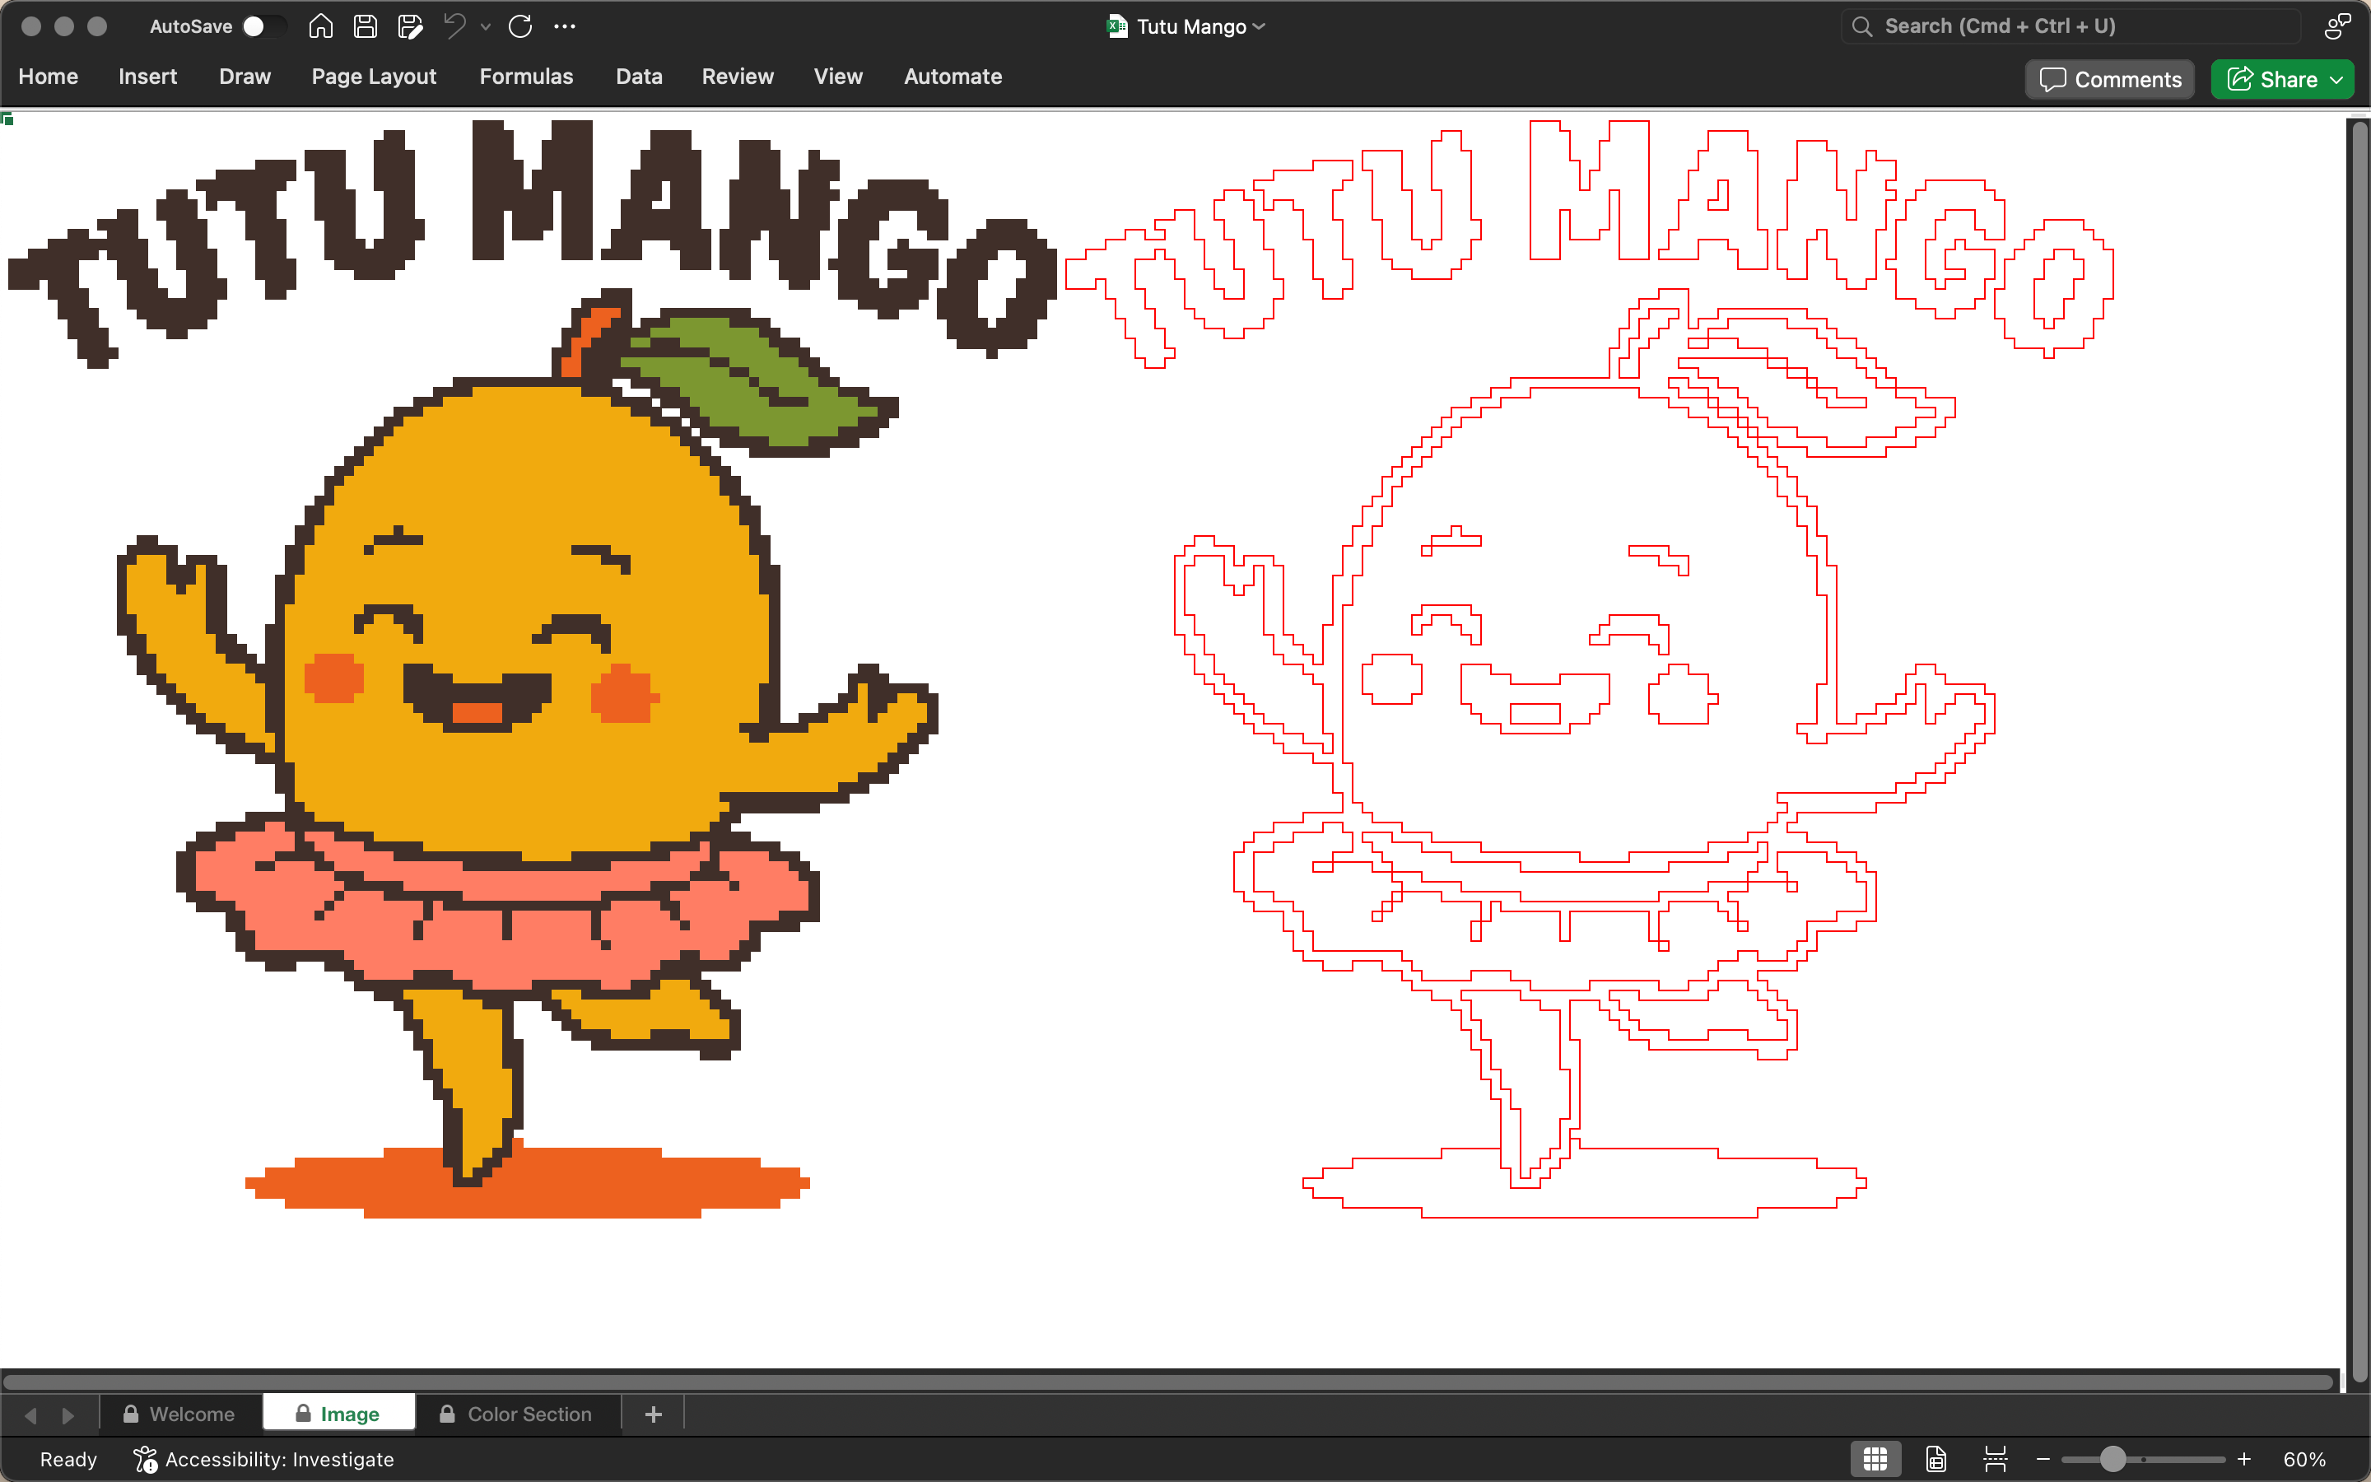Image resolution: width=2371 pixels, height=1482 pixels.
Task: Zoom in with the plus button
Action: click(x=2244, y=1458)
